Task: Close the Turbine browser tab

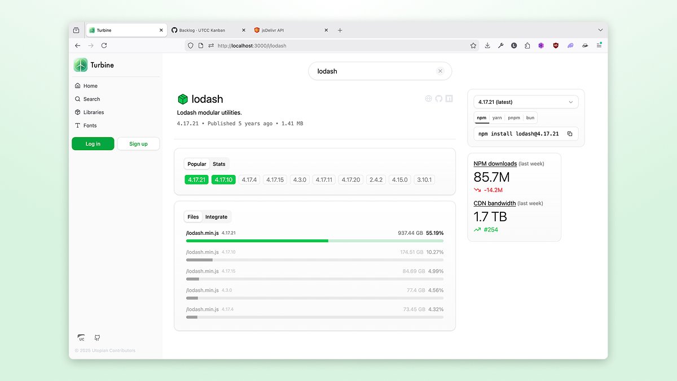Action: [161, 30]
